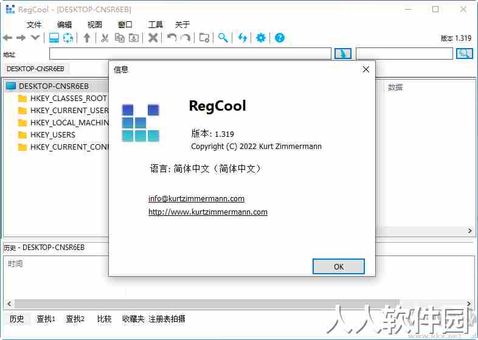Click the HKEY_CLASSES_ROOT folder icon
This screenshot has height=340, width=478.
(23, 98)
